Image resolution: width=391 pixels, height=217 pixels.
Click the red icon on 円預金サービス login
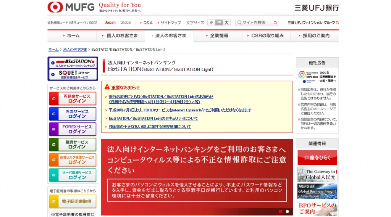click(x=53, y=99)
